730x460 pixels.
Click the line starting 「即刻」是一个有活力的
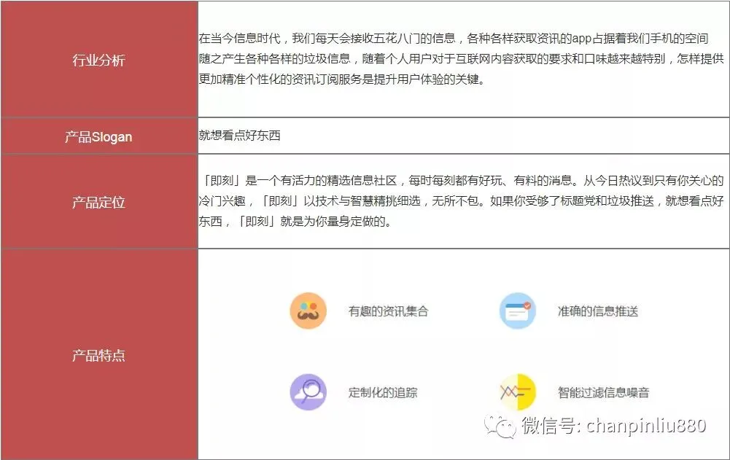(463, 181)
